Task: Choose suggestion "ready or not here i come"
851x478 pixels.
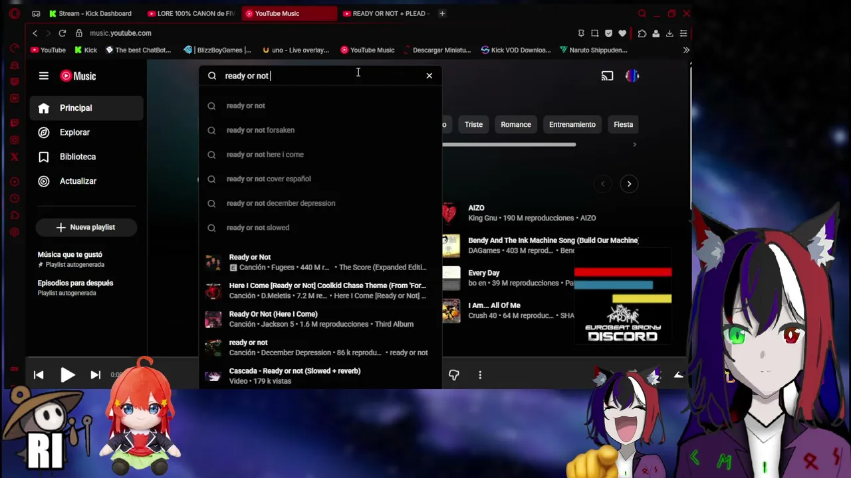Action: (x=320, y=155)
